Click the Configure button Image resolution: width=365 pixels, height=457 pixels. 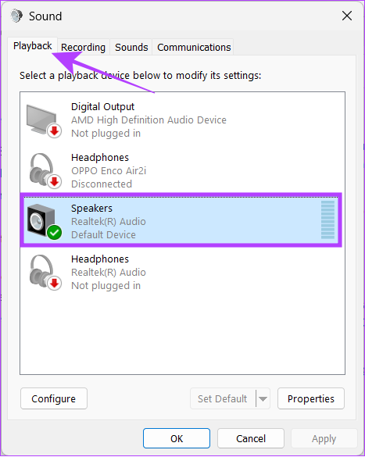pyautogui.click(x=54, y=398)
